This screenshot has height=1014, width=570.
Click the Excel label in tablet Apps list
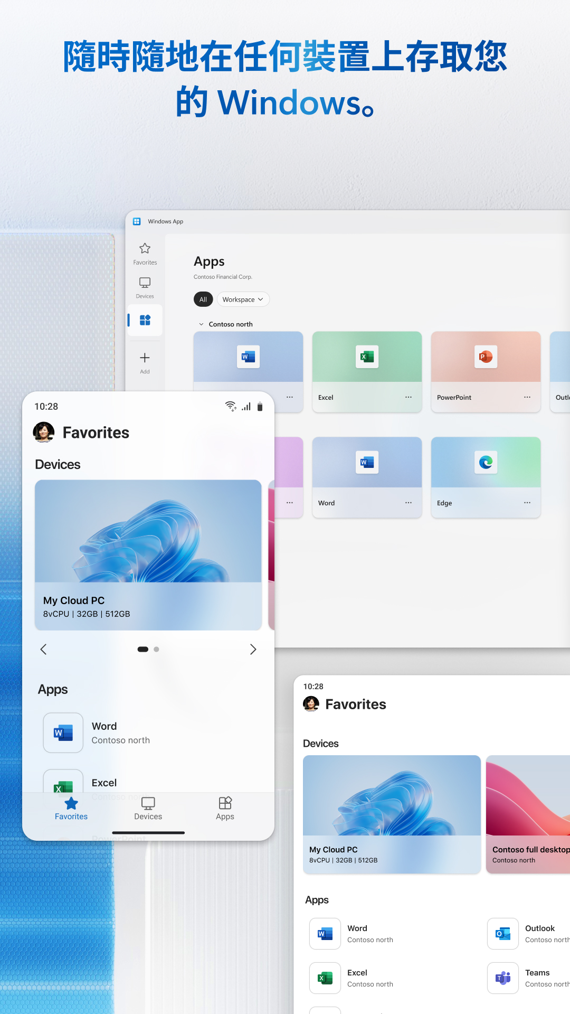(x=357, y=973)
